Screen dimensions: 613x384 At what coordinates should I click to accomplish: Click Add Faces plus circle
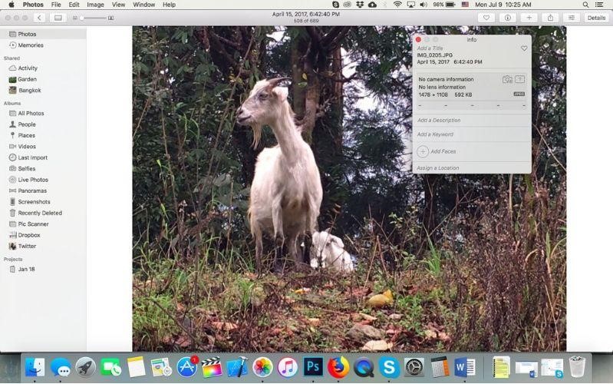tap(423, 151)
